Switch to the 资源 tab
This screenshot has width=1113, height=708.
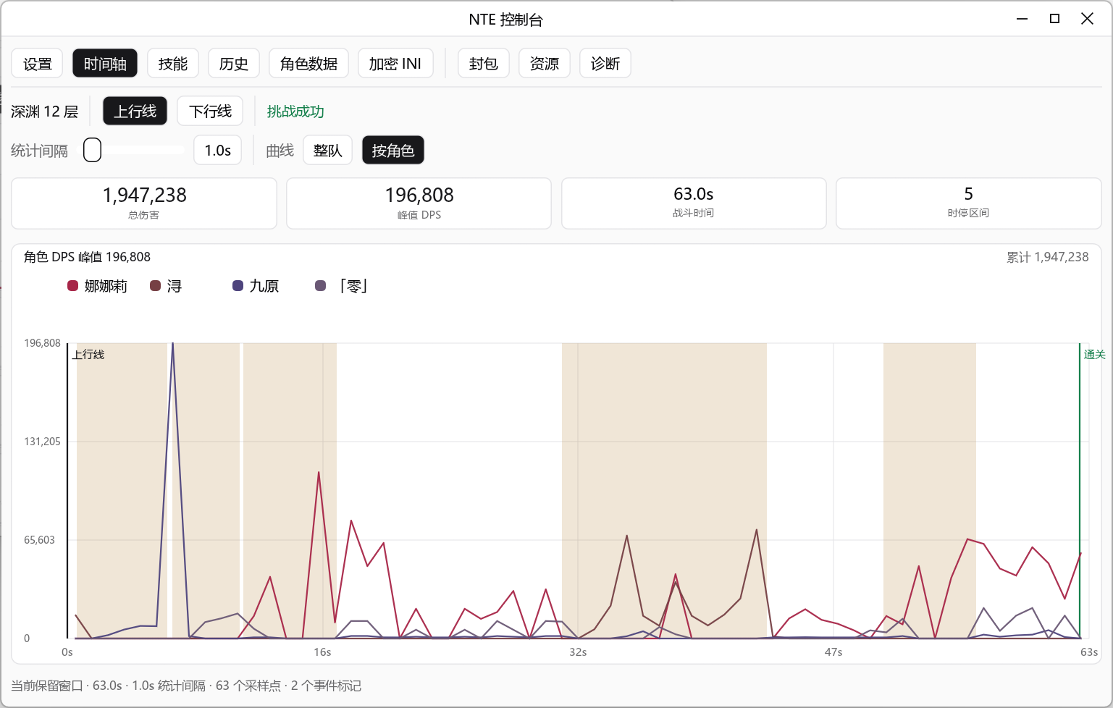click(545, 64)
